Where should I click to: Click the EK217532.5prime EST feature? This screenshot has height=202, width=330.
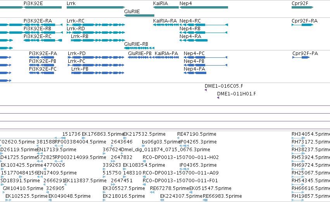pos(125,138)
